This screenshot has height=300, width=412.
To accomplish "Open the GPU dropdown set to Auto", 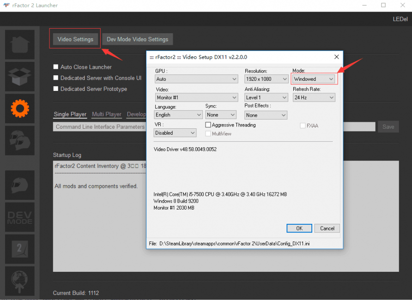I will tap(197, 79).
